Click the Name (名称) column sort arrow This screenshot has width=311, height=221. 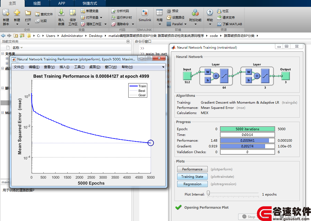tap(22, 48)
